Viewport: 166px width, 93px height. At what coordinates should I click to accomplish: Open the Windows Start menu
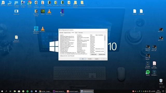tap(2, 91)
